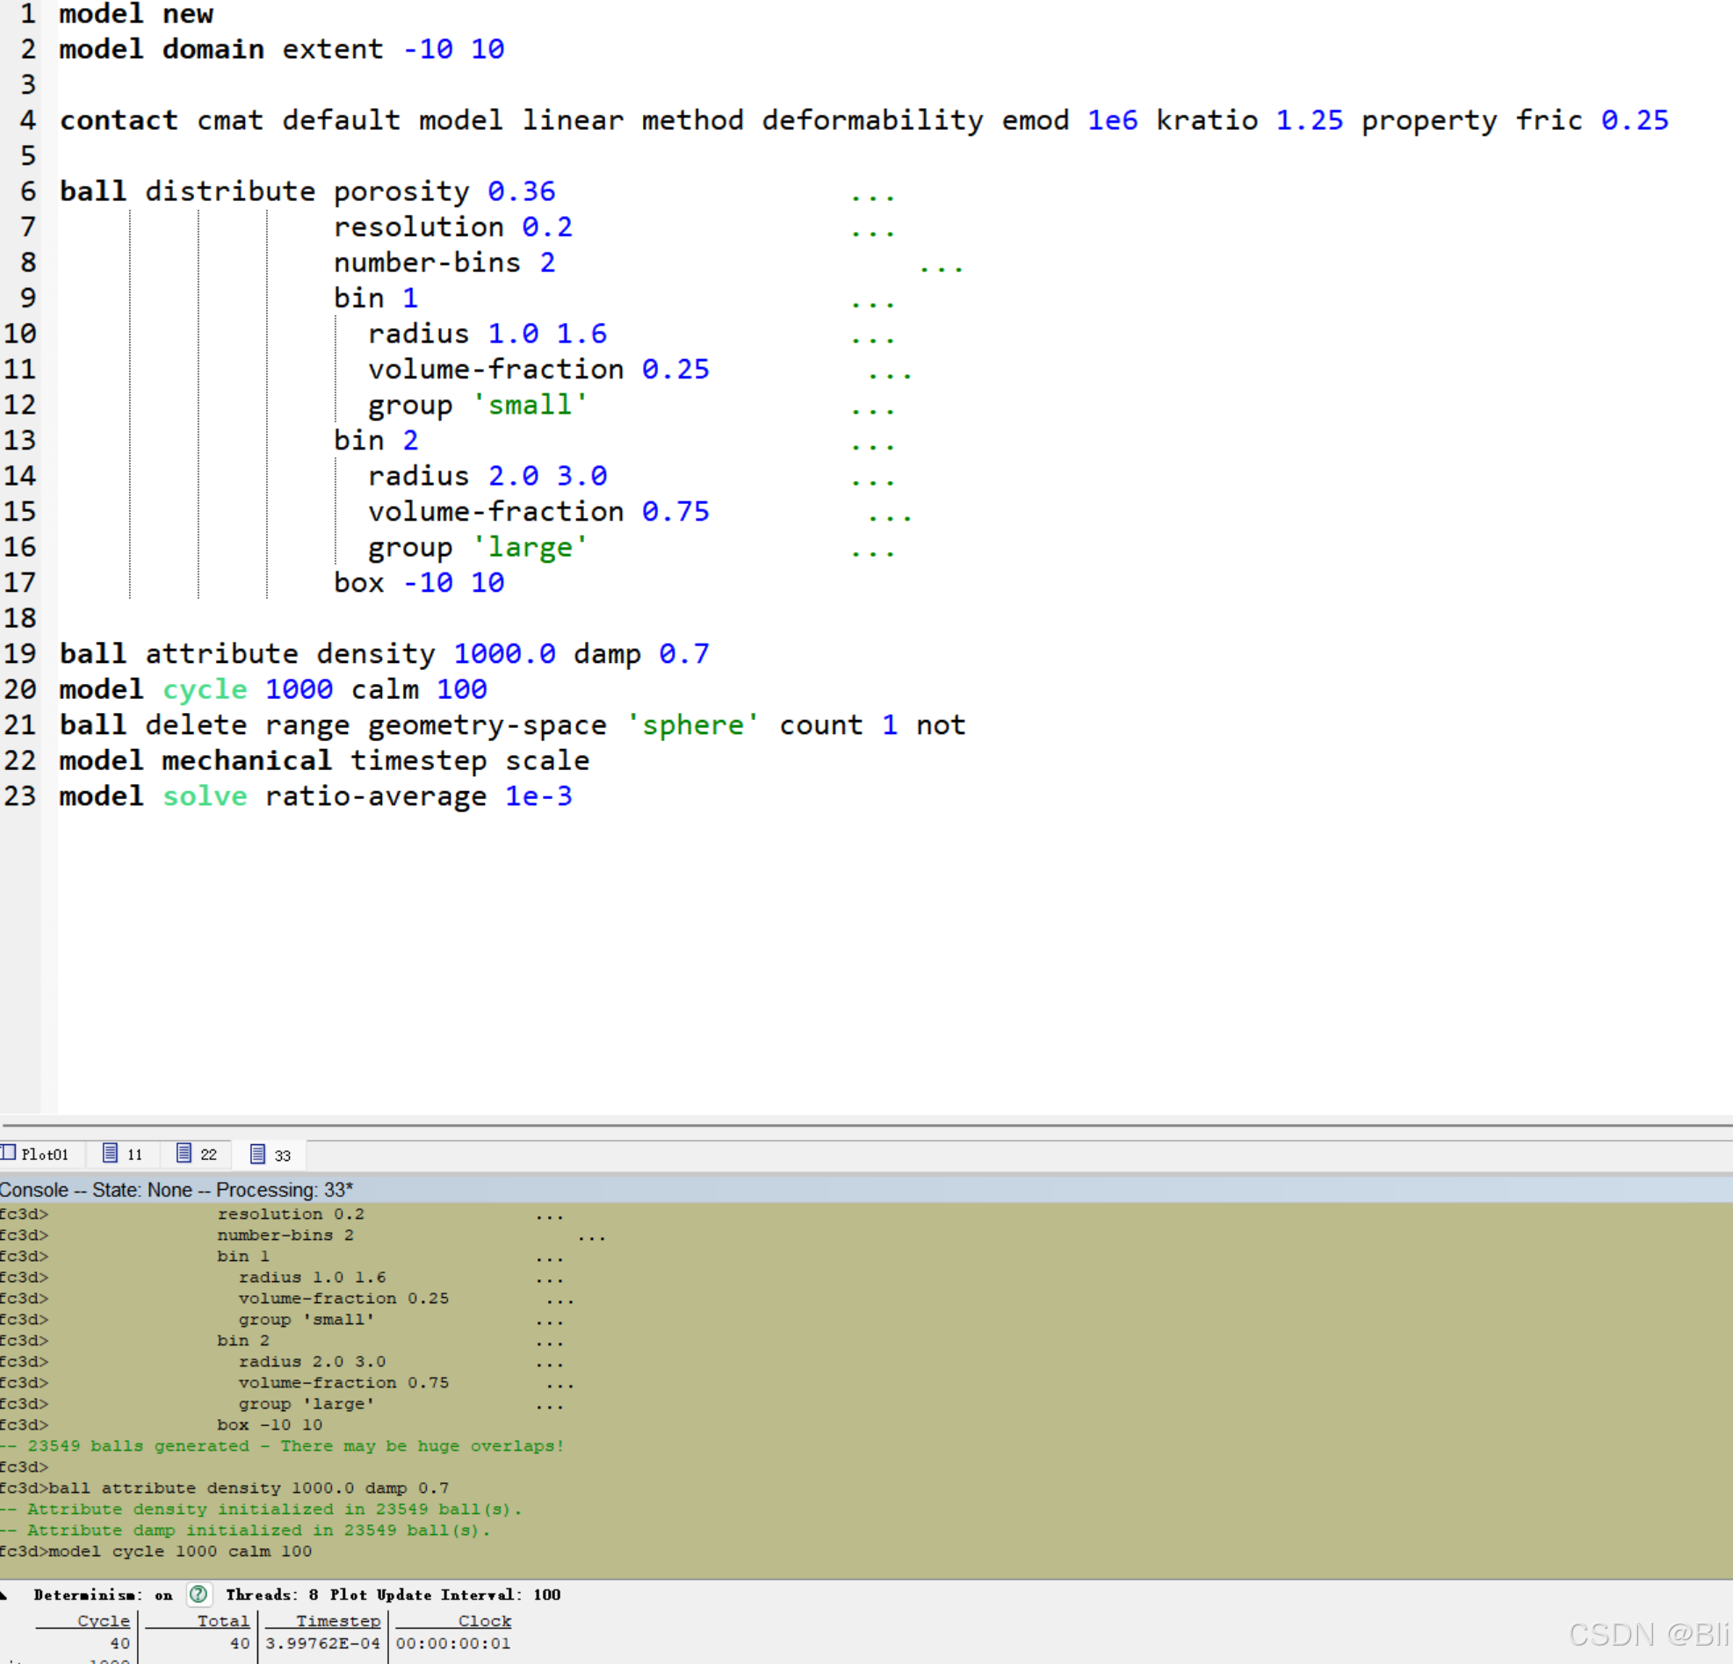Click line number 21 in the gutter
Viewport: 1733px width, 1664px height.
click(x=20, y=724)
